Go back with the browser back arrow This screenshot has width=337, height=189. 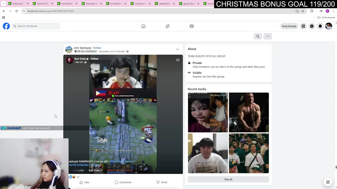tap(4, 11)
